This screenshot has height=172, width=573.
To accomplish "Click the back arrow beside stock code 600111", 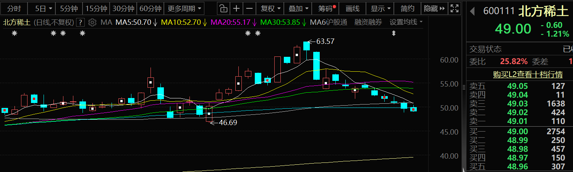I will tap(472, 11).
